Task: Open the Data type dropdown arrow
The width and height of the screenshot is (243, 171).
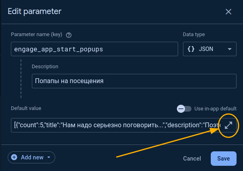Action: click(x=229, y=49)
